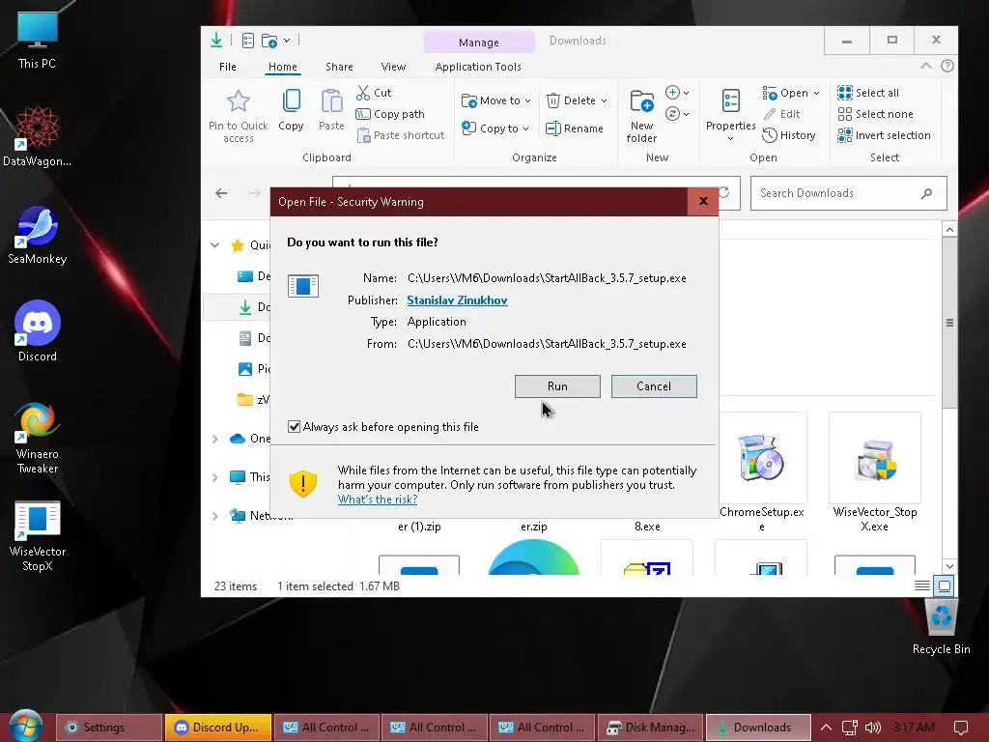Click Select none in ribbon
The height and width of the screenshot is (742, 989).
[875, 114]
